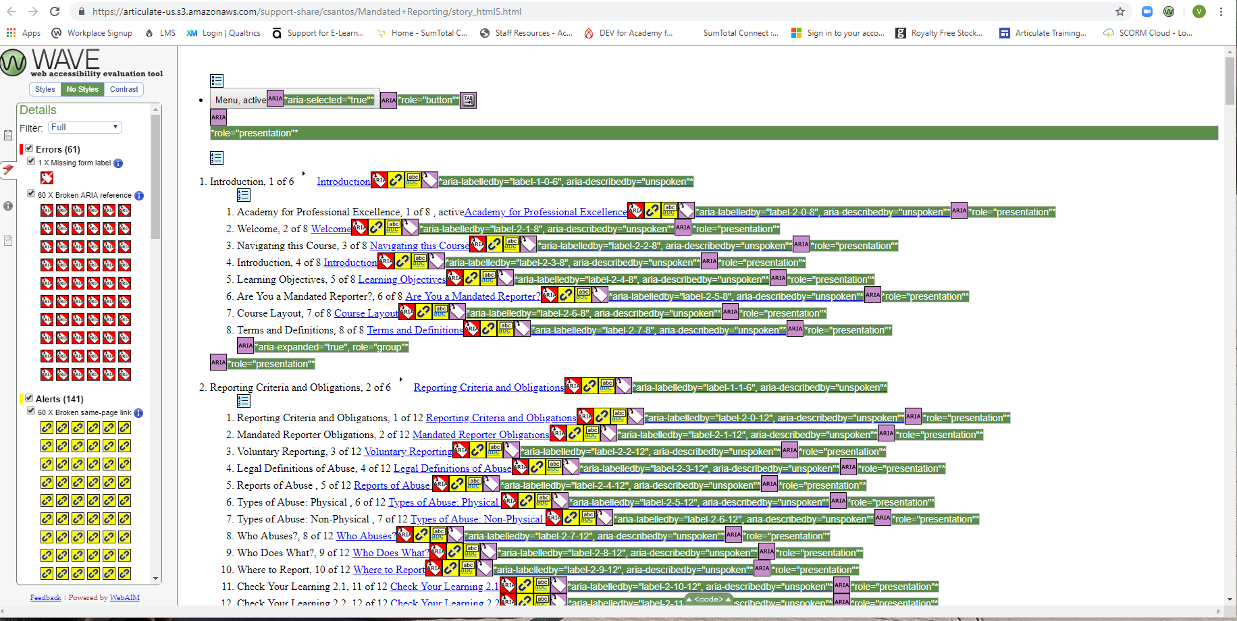Image resolution: width=1237 pixels, height=621 pixels.
Task: Open info for Broken same-page link
Action: (138, 413)
